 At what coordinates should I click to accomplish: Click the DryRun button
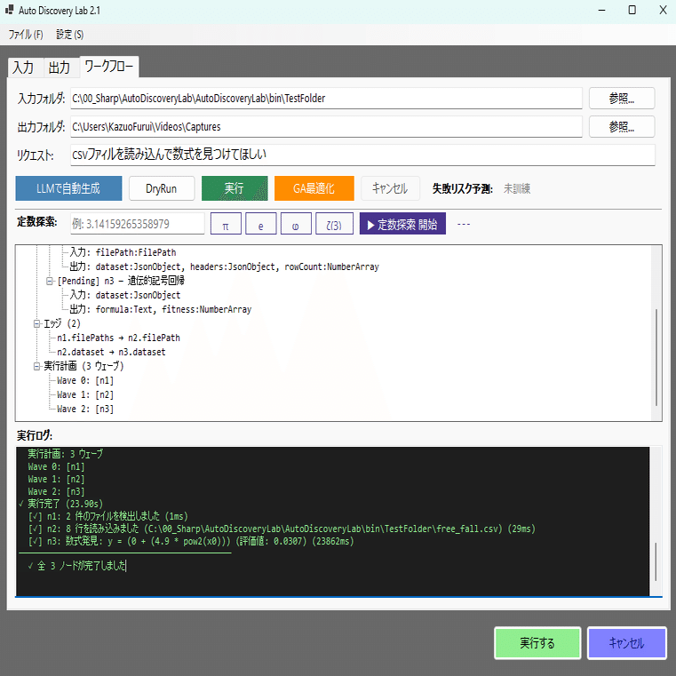[162, 188]
